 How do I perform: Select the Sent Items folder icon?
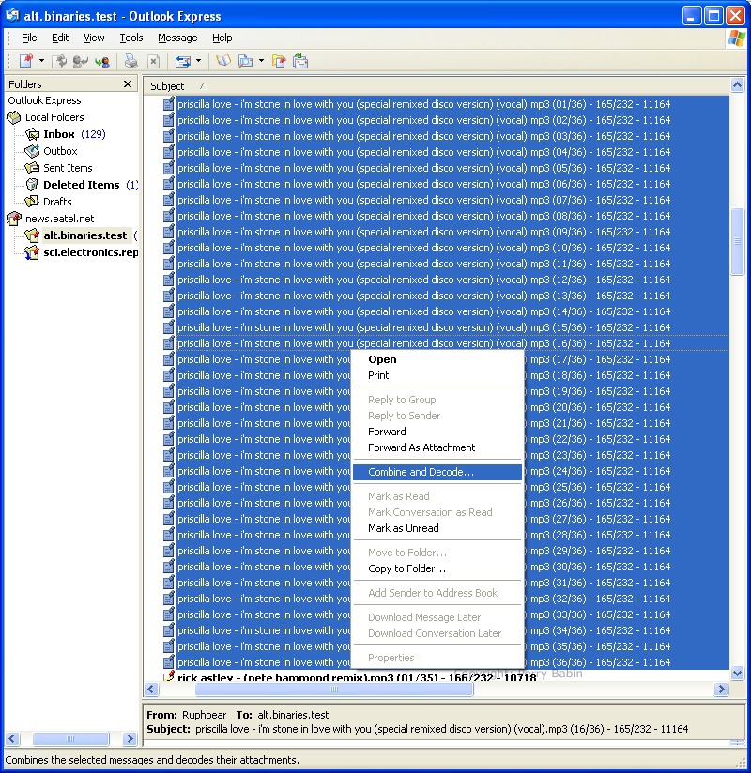point(33,168)
